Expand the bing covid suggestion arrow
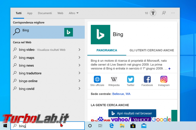This screenshot has height=130, width=196. click(x=79, y=88)
